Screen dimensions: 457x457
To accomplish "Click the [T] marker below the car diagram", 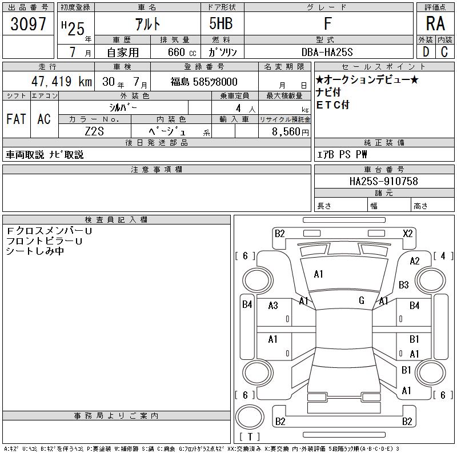I will 250,437.
